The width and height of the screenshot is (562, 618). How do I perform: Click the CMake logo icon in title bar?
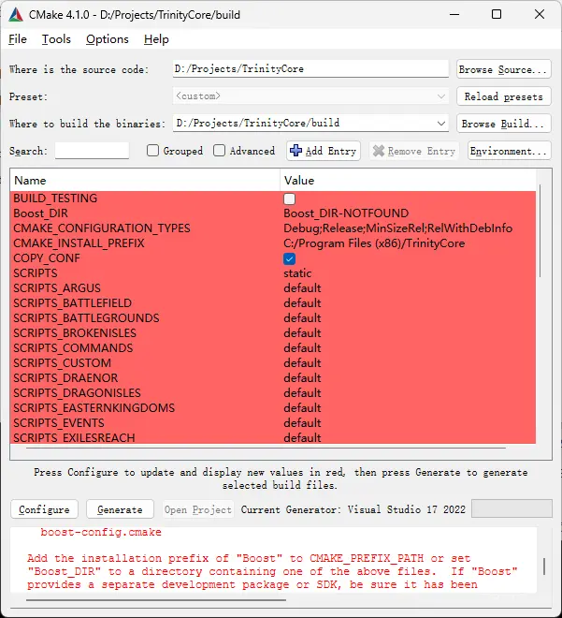pos(16,15)
